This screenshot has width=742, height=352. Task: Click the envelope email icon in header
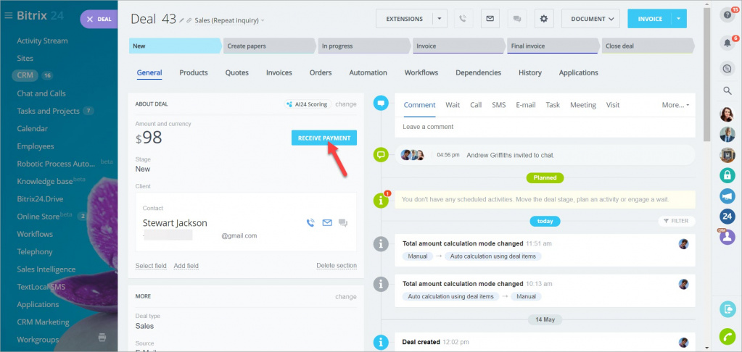490,19
